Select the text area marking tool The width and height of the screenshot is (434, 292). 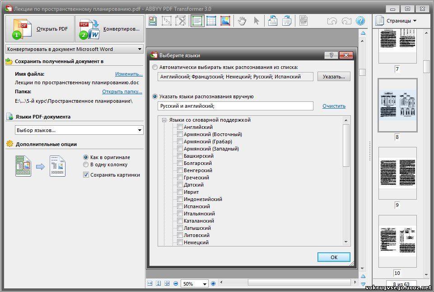pyautogui.click(x=197, y=21)
